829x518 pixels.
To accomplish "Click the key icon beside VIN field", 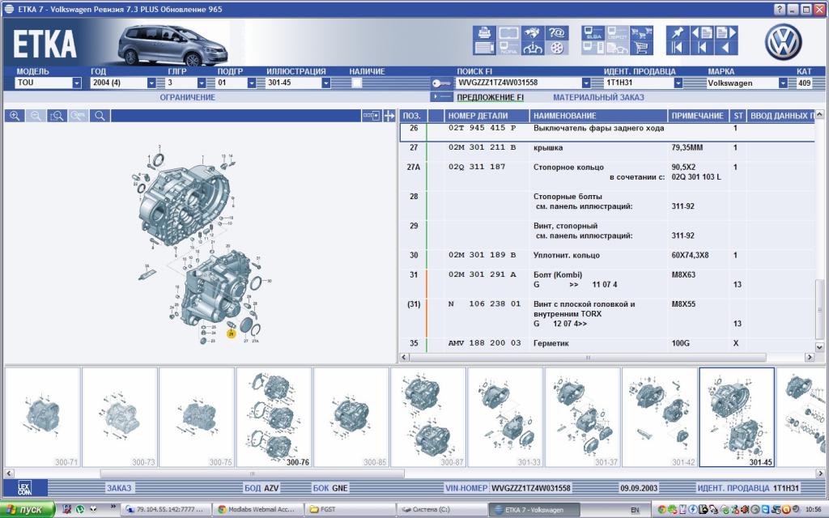I will click(441, 83).
